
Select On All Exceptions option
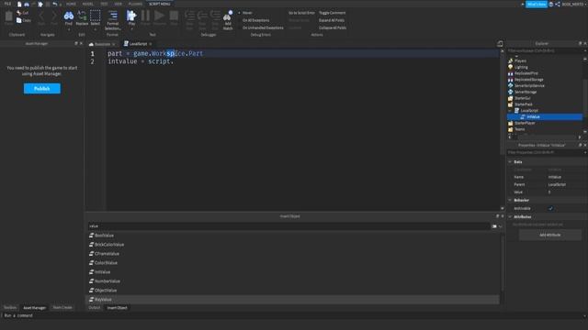255,20
